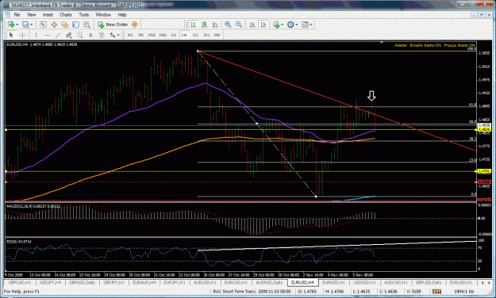This screenshot has width=496, height=298.
Task: Select the text label tool
Action: 102,35
